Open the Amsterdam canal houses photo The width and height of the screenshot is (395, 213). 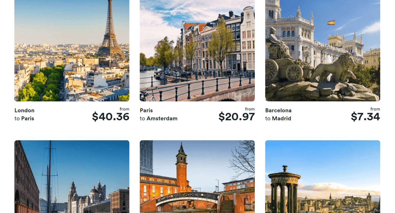coord(197,51)
